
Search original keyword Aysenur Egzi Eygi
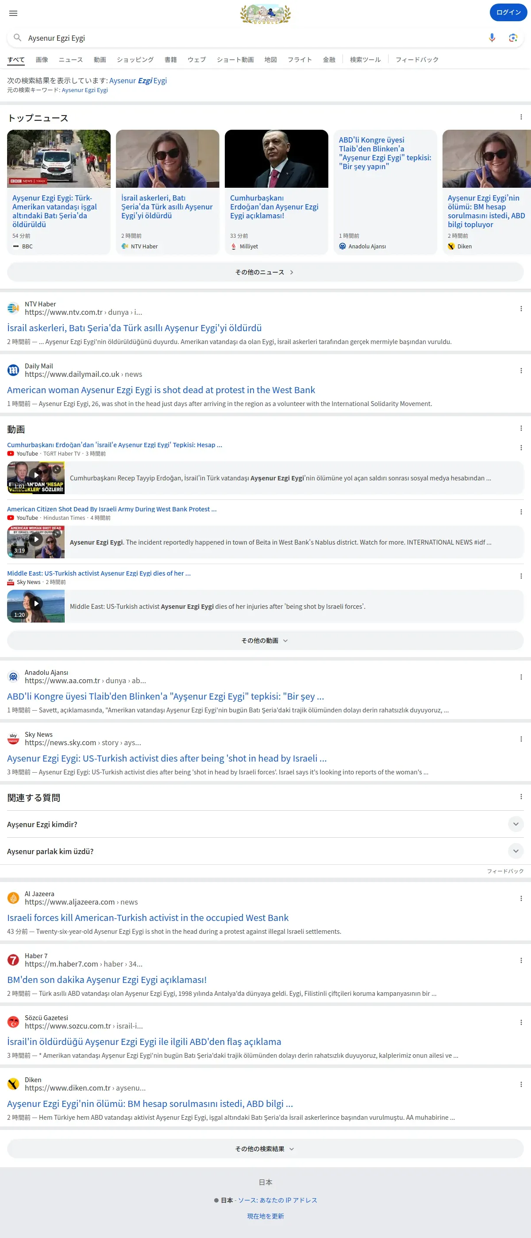85,90
